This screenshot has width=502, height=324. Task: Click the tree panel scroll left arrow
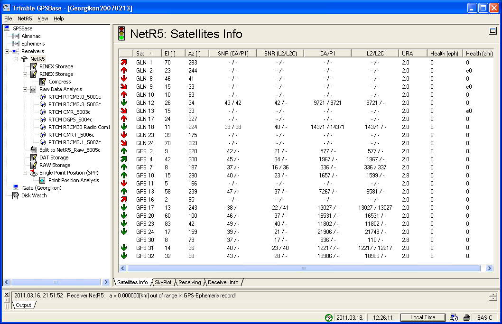pos(6,282)
